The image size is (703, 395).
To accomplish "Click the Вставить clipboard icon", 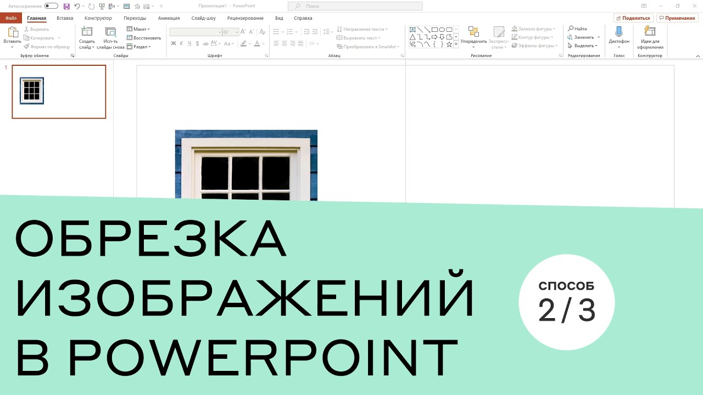I will (12, 32).
